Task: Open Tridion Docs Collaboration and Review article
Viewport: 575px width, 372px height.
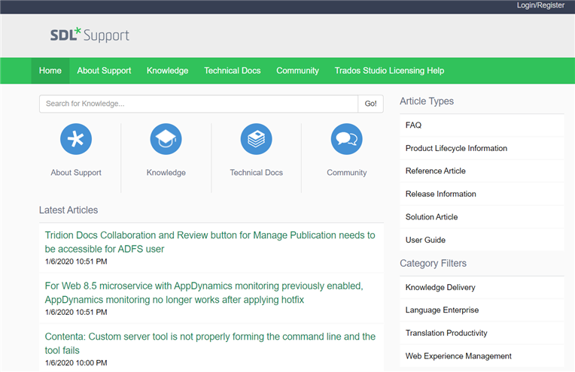Action: click(x=210, y=242)
